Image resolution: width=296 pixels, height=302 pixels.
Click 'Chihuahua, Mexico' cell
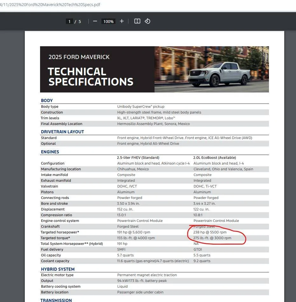(133, 169)
